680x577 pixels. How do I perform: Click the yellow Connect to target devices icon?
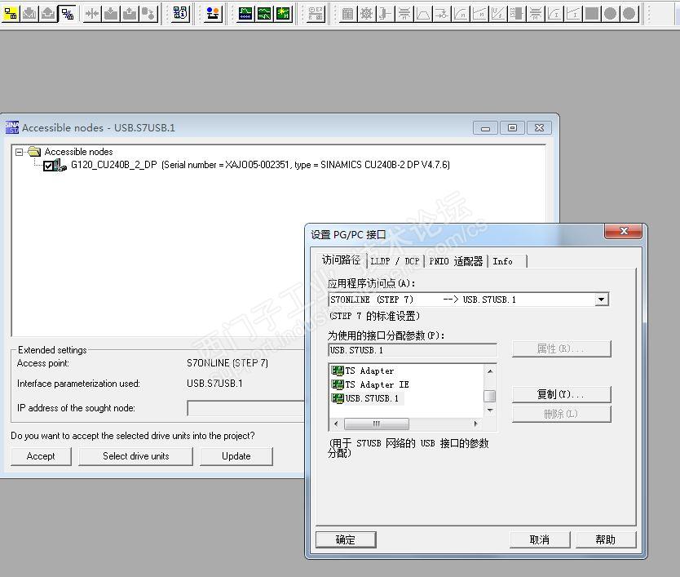pos(10,14)
